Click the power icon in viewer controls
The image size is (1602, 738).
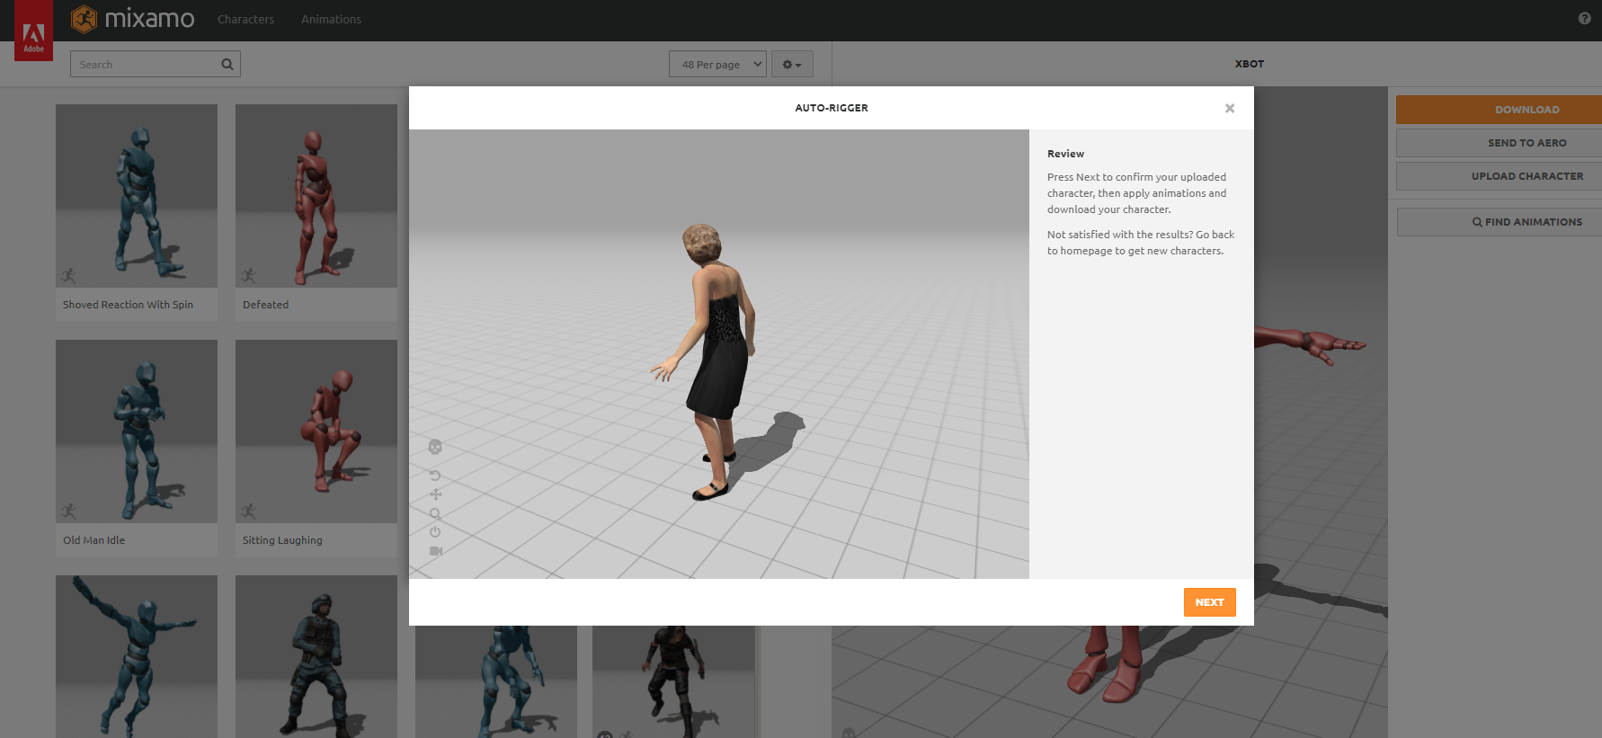[435, 532]
